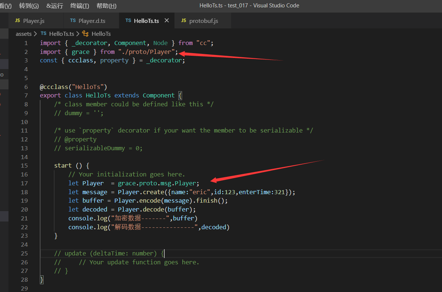The image size is (442, 292).
Task: Click property on line 3
Action: (x=114, y=61)
